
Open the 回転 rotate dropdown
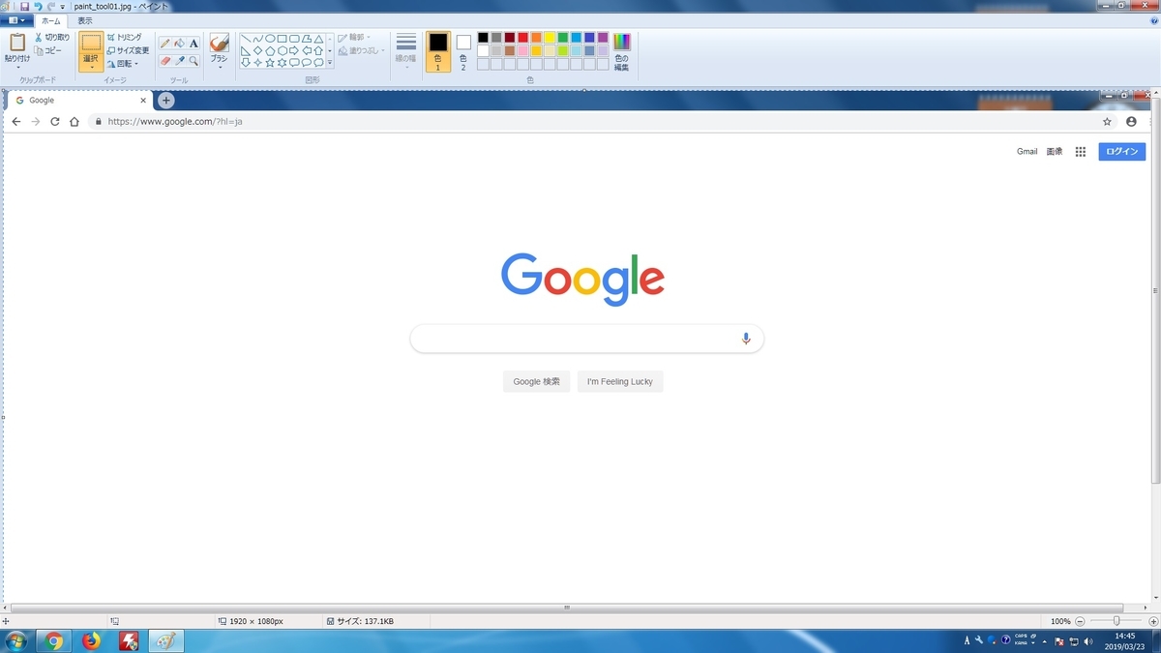pos(123,64)
